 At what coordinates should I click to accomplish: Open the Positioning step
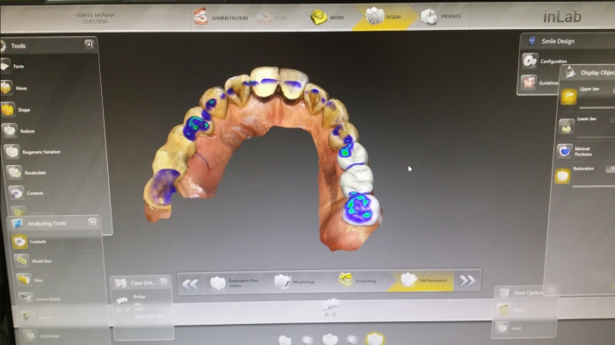(358, 280)
